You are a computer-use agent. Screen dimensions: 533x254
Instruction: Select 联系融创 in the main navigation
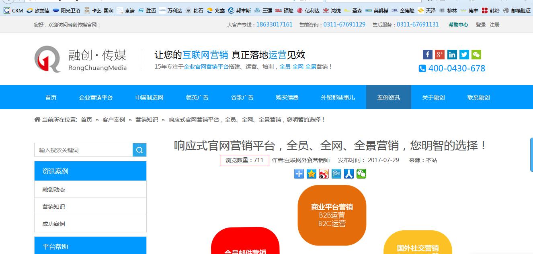(478, 98)
